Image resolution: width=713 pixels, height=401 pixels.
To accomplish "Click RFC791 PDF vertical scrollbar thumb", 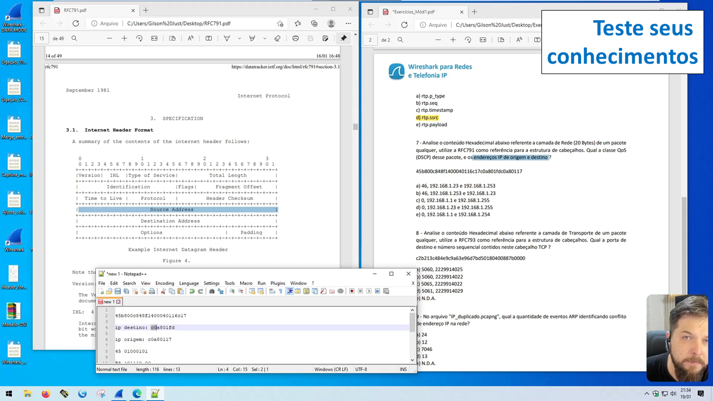I will click(355, 126).
